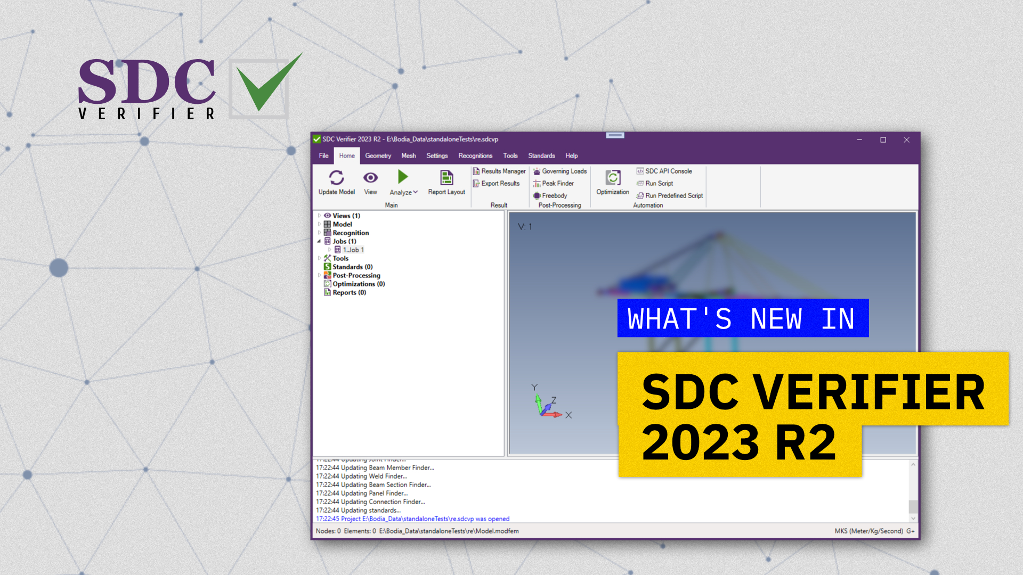Click the Model.modfem path in status bar
1023x575 pixels.
(x=449, y=531)
